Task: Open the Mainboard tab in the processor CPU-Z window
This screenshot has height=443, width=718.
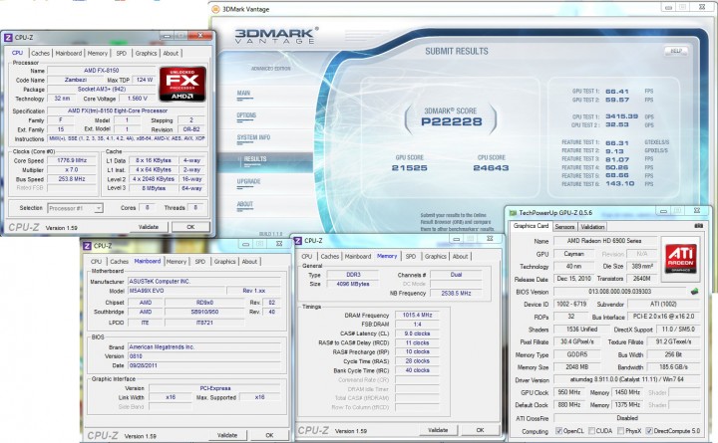Action: tap(68, 53)
